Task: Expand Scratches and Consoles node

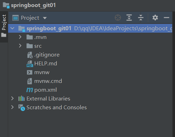Action: [x=12, y=107]
